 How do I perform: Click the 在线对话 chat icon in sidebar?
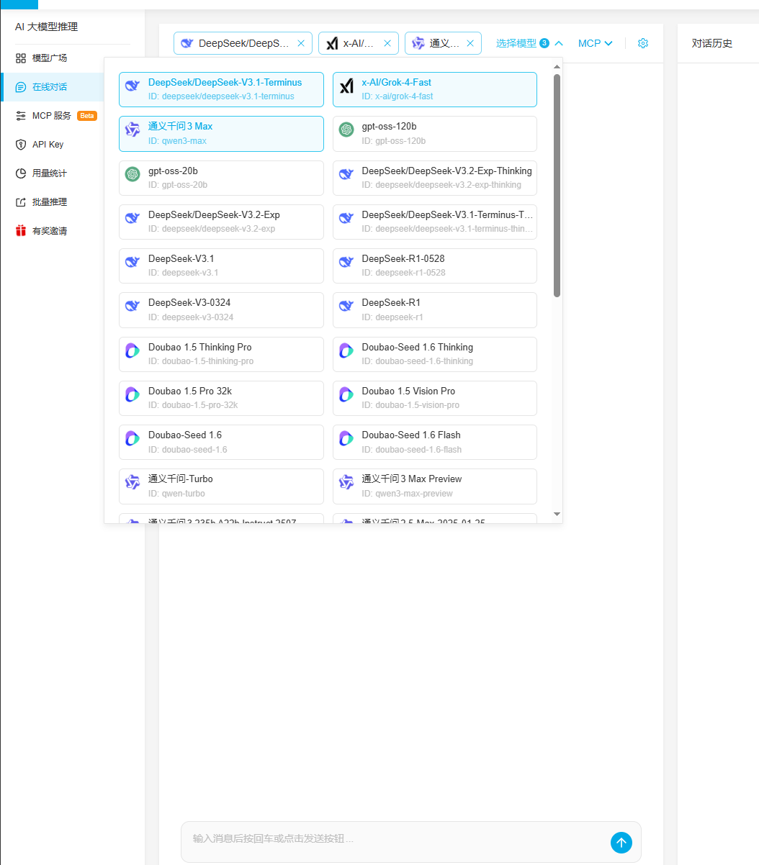pos(21,87)
